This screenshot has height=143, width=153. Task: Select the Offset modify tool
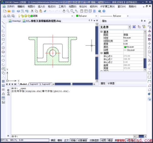click(149, 35)
